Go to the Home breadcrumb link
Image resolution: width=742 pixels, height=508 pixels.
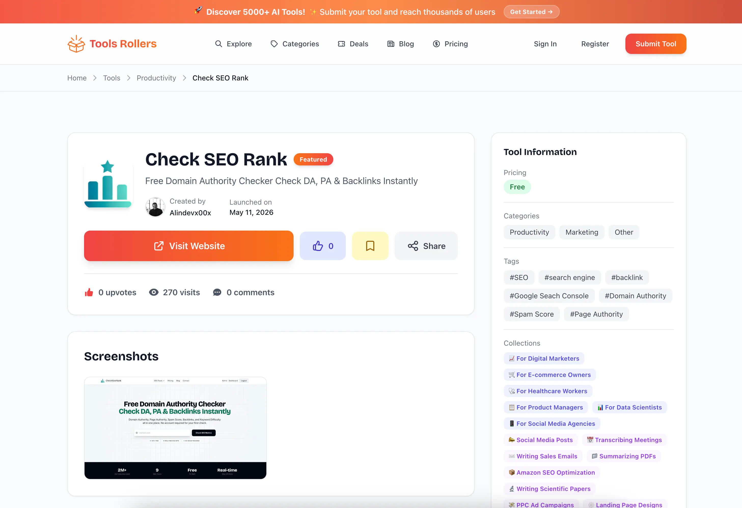click(77, 78)
